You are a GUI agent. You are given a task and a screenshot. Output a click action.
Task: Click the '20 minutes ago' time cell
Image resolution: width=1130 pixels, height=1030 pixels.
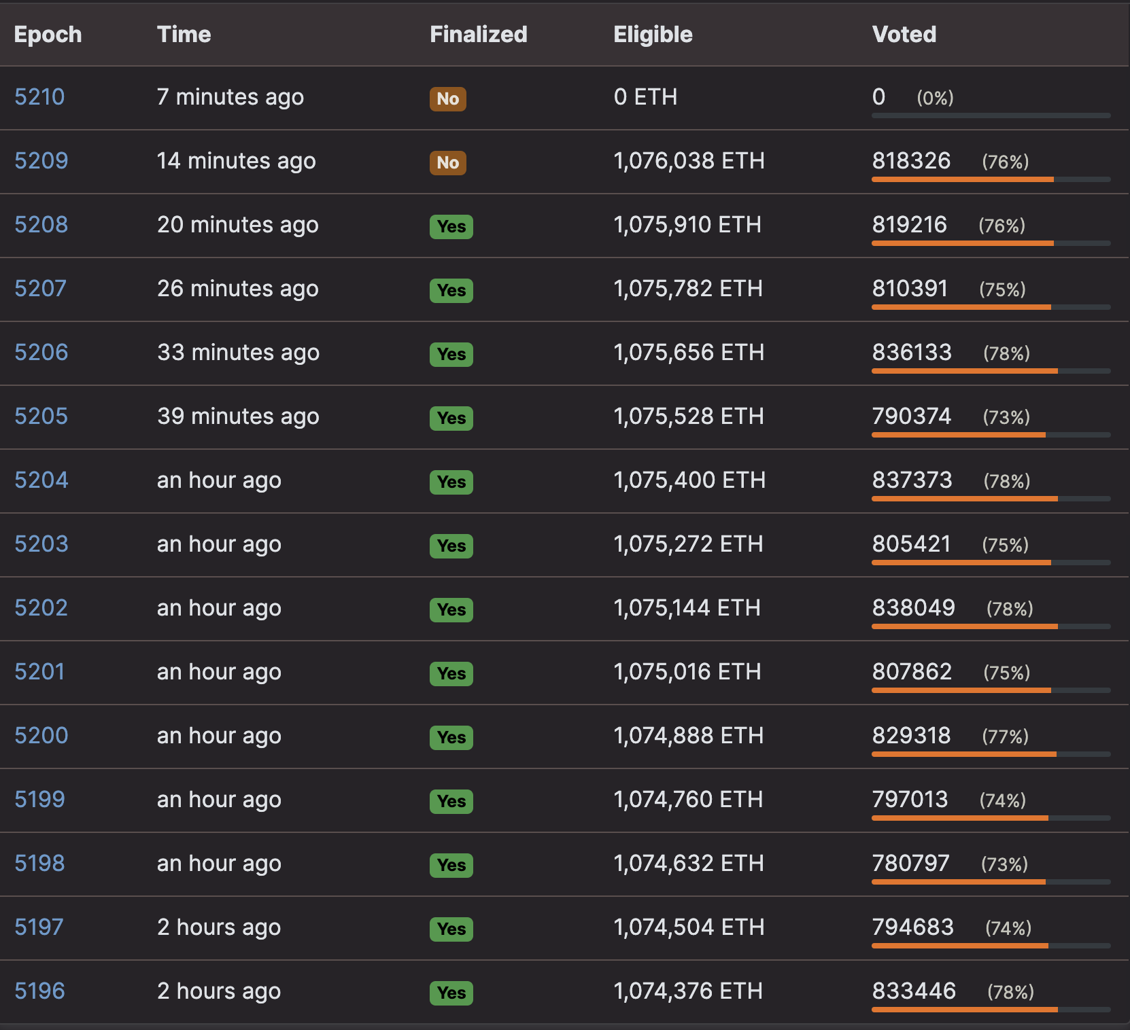(x=238, y=225)
